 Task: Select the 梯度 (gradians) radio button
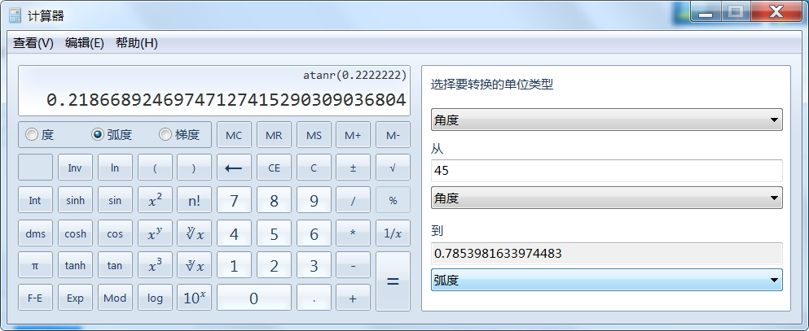[165, 134]
